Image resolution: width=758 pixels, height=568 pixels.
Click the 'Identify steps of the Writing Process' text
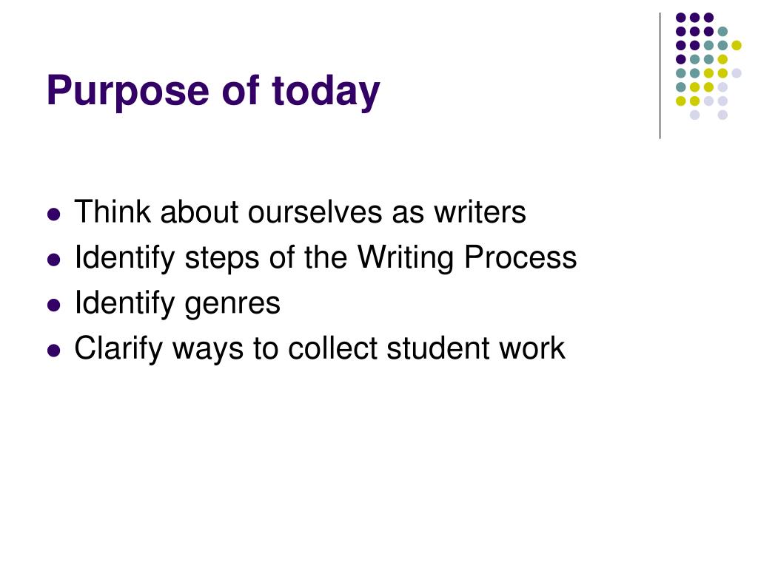(326, 257)
